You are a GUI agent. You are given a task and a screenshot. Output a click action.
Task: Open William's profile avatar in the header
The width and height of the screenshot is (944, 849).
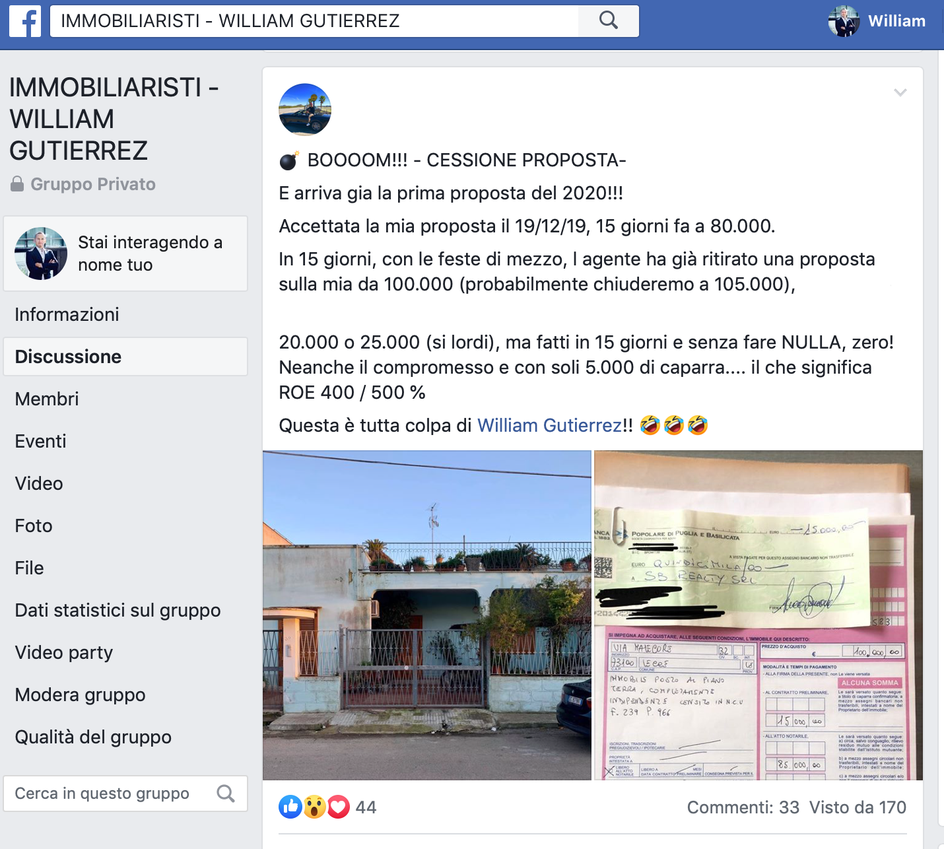pos(844,21)
